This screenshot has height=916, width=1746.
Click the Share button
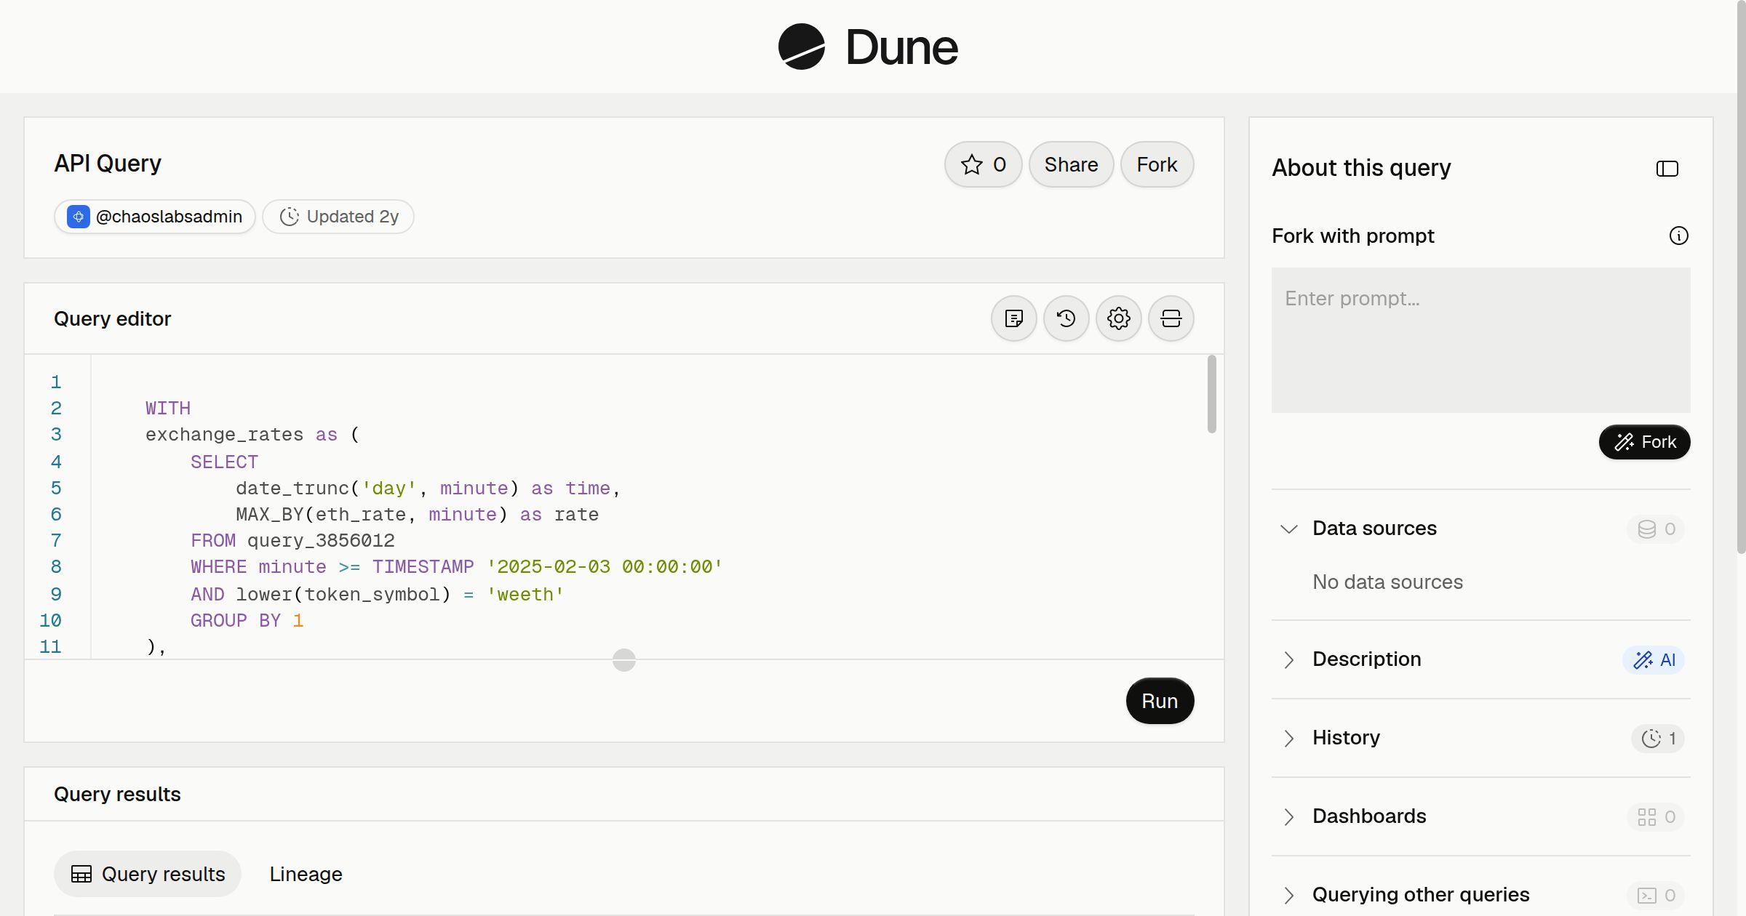click(x=1071, y=164)
